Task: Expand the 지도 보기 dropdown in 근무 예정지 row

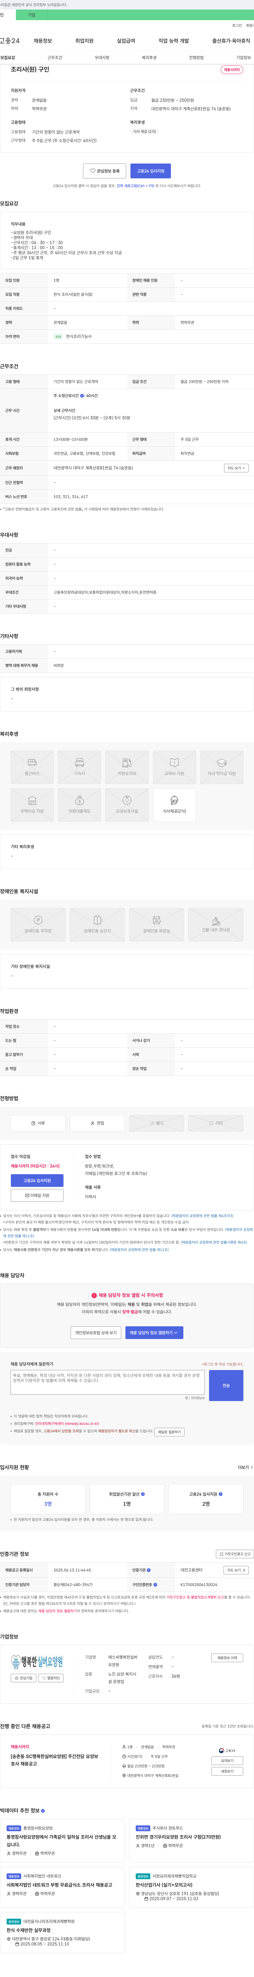Action: [x=236, y=468]
